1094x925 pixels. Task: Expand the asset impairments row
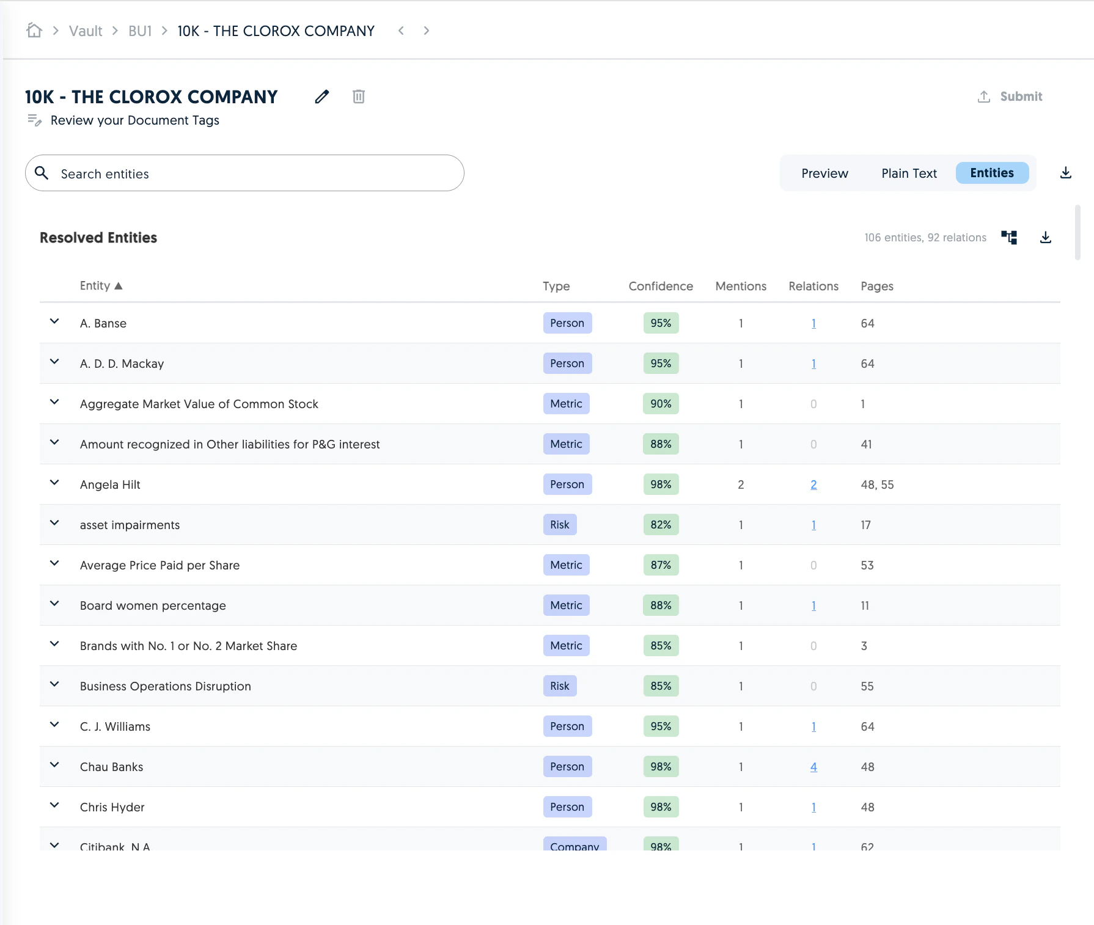pos(54,523)
